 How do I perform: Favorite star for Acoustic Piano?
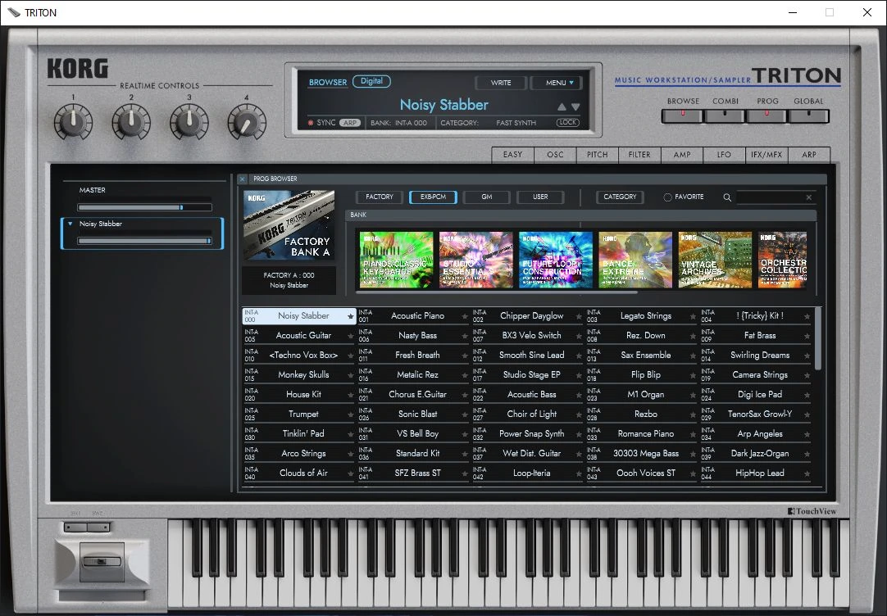[x=465, y=316]
